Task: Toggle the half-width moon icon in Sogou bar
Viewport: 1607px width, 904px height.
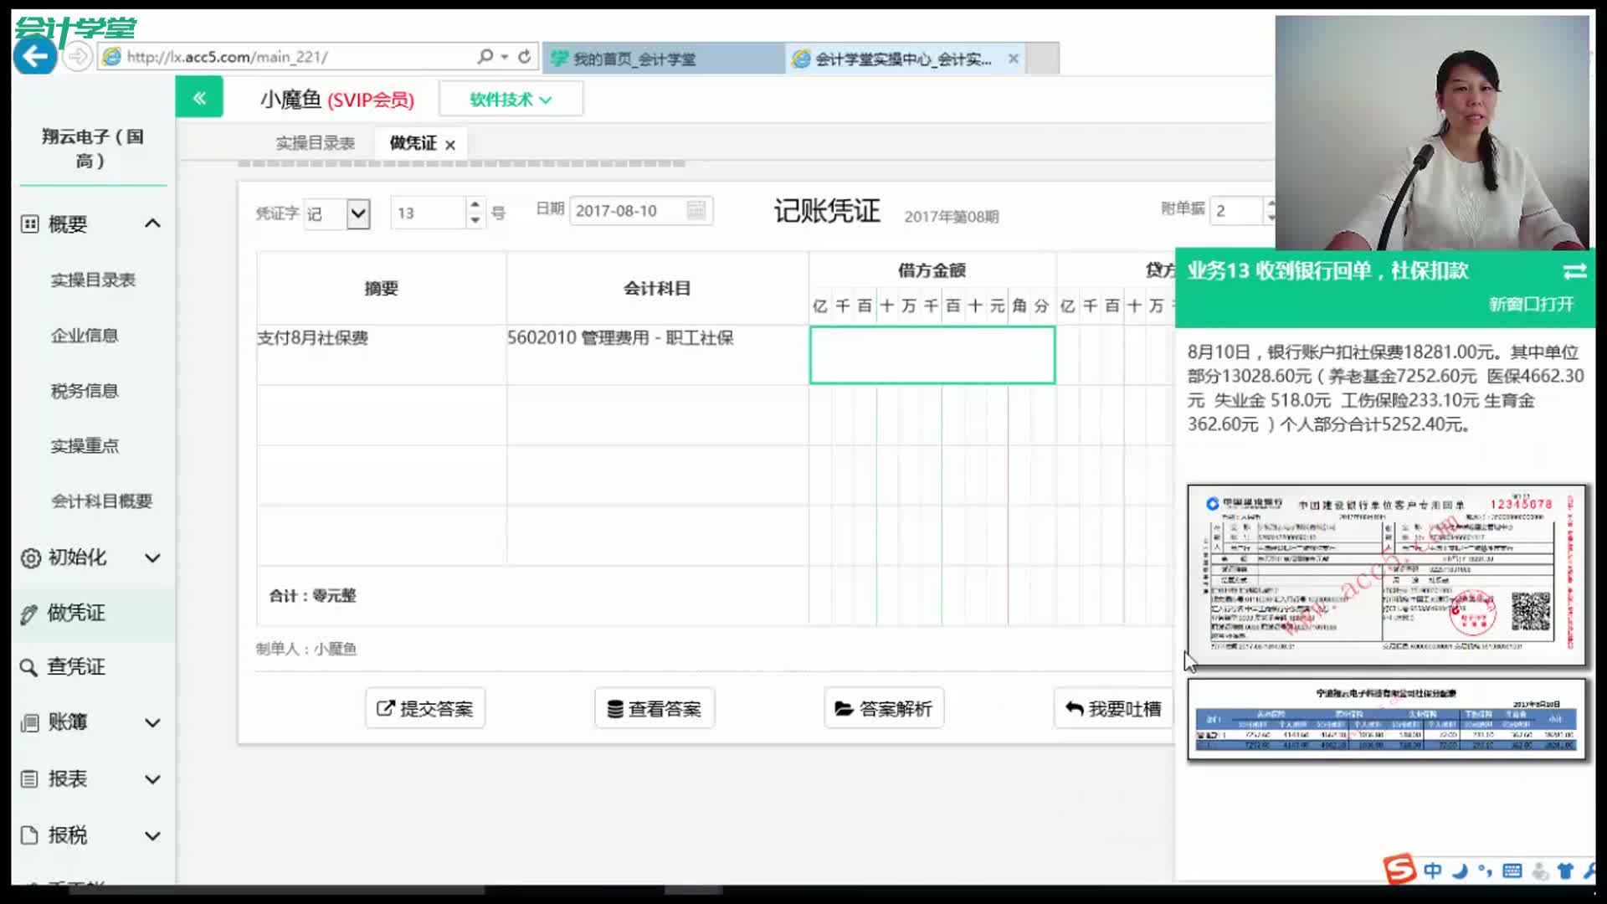Action: (x=1460, y=871)
